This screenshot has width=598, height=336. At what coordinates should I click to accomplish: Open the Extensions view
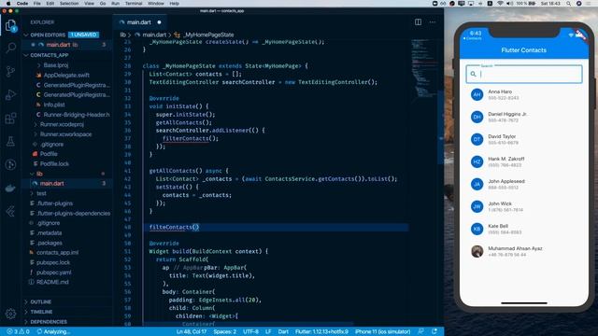click(10, 119)
